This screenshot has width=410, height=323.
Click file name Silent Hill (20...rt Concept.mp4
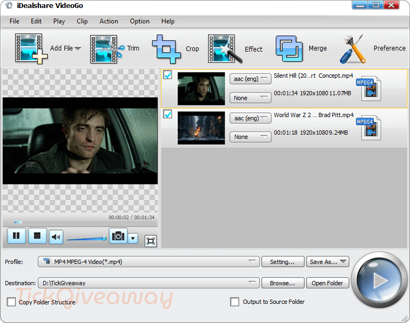tap(313, 76)
